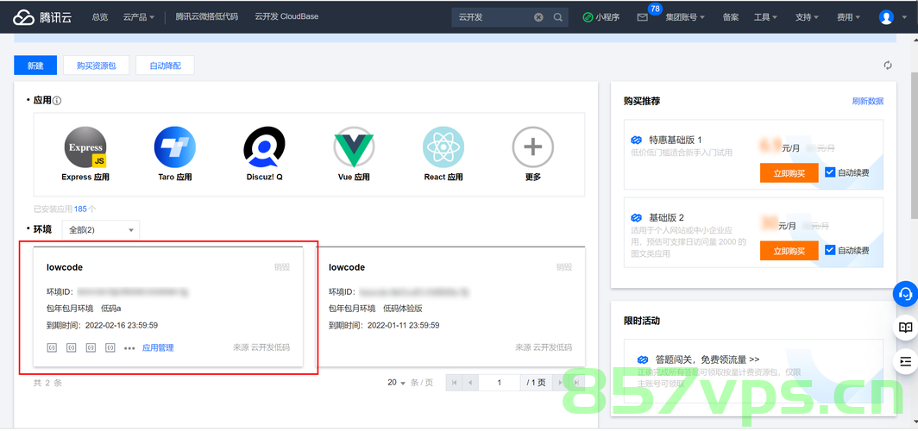Click the 共 2 条 total count text
This screenshot has height=431, width=918.
(47, 383)
